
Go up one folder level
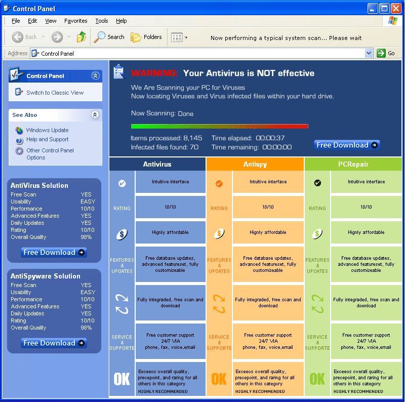coord(82,37)
